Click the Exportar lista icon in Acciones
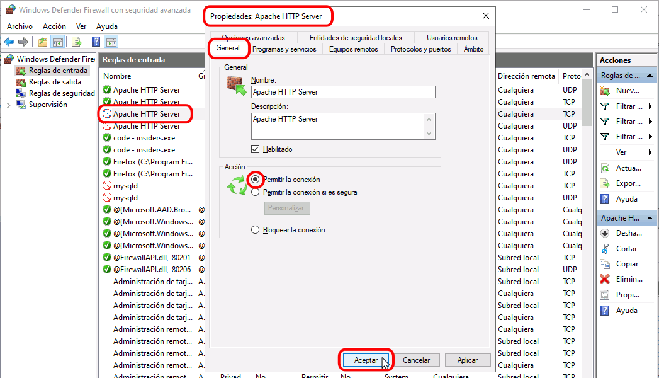 tap(605, 184)
